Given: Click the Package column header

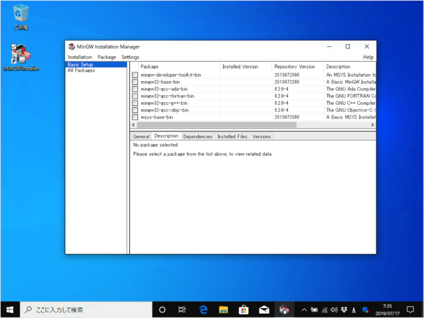Looking at the screenshot, I should 179,66.
